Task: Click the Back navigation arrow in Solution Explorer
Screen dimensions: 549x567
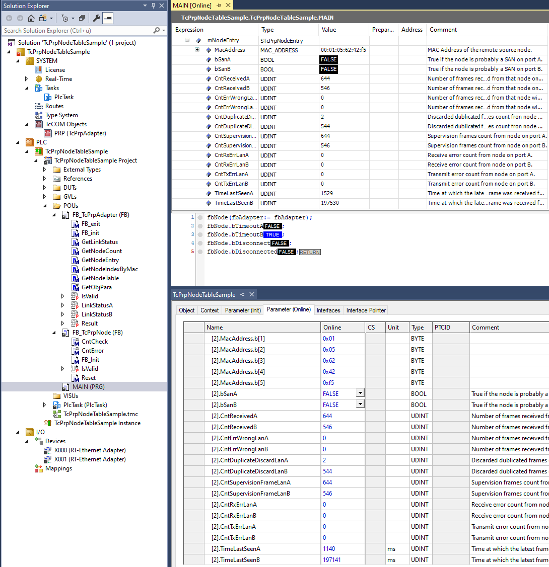Action: coord(9,18)
